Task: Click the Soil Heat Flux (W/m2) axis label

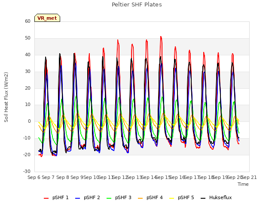Action: tap(6, 97)
